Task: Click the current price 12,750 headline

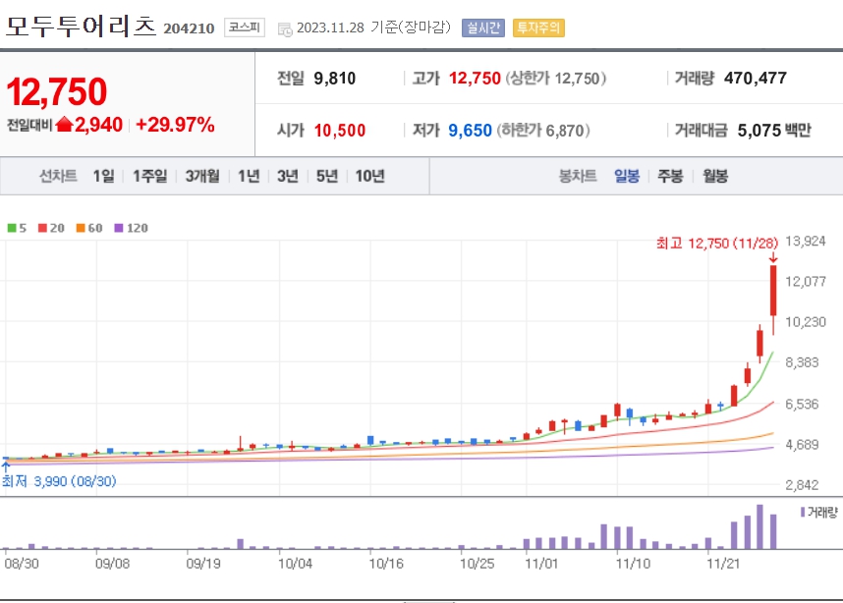Action: (x=57, y=91)
